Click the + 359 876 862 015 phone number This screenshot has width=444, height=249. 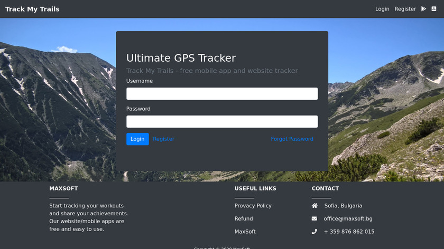[x=349, y=232]
